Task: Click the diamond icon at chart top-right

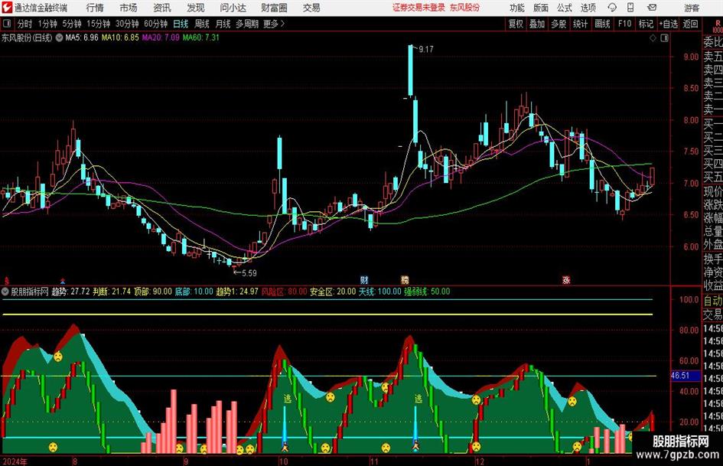Action: pos(653,38)
